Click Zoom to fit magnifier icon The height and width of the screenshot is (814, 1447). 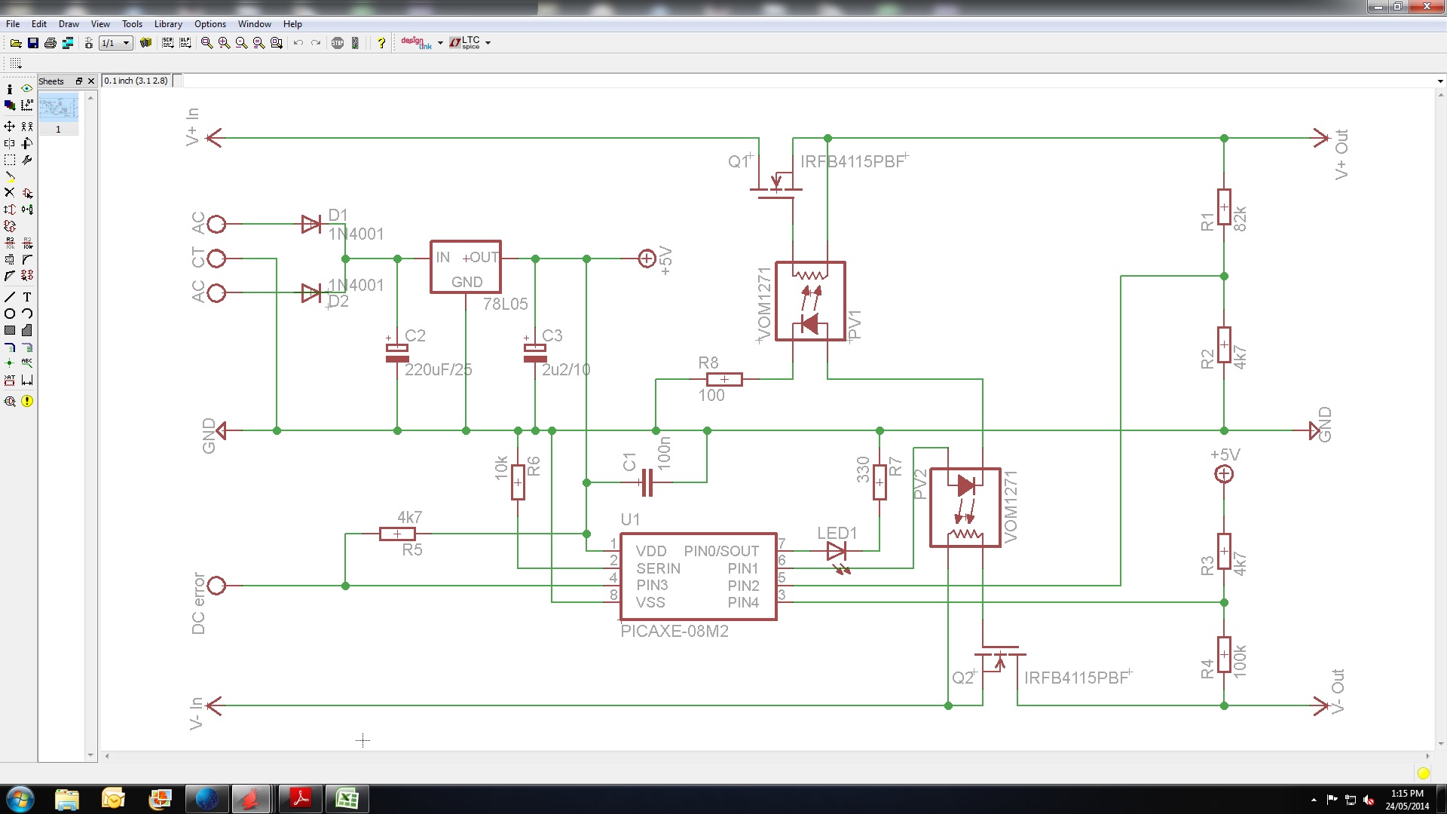coord(206,43)
